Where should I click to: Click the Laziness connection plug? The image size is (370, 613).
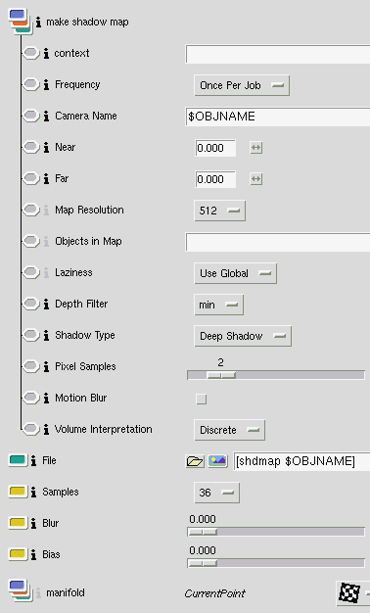tap(31, 271)
